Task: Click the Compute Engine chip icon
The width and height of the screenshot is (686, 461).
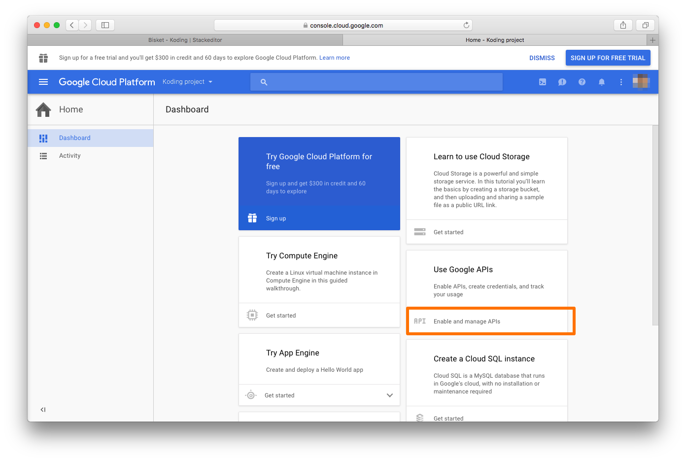Action: 252,315
